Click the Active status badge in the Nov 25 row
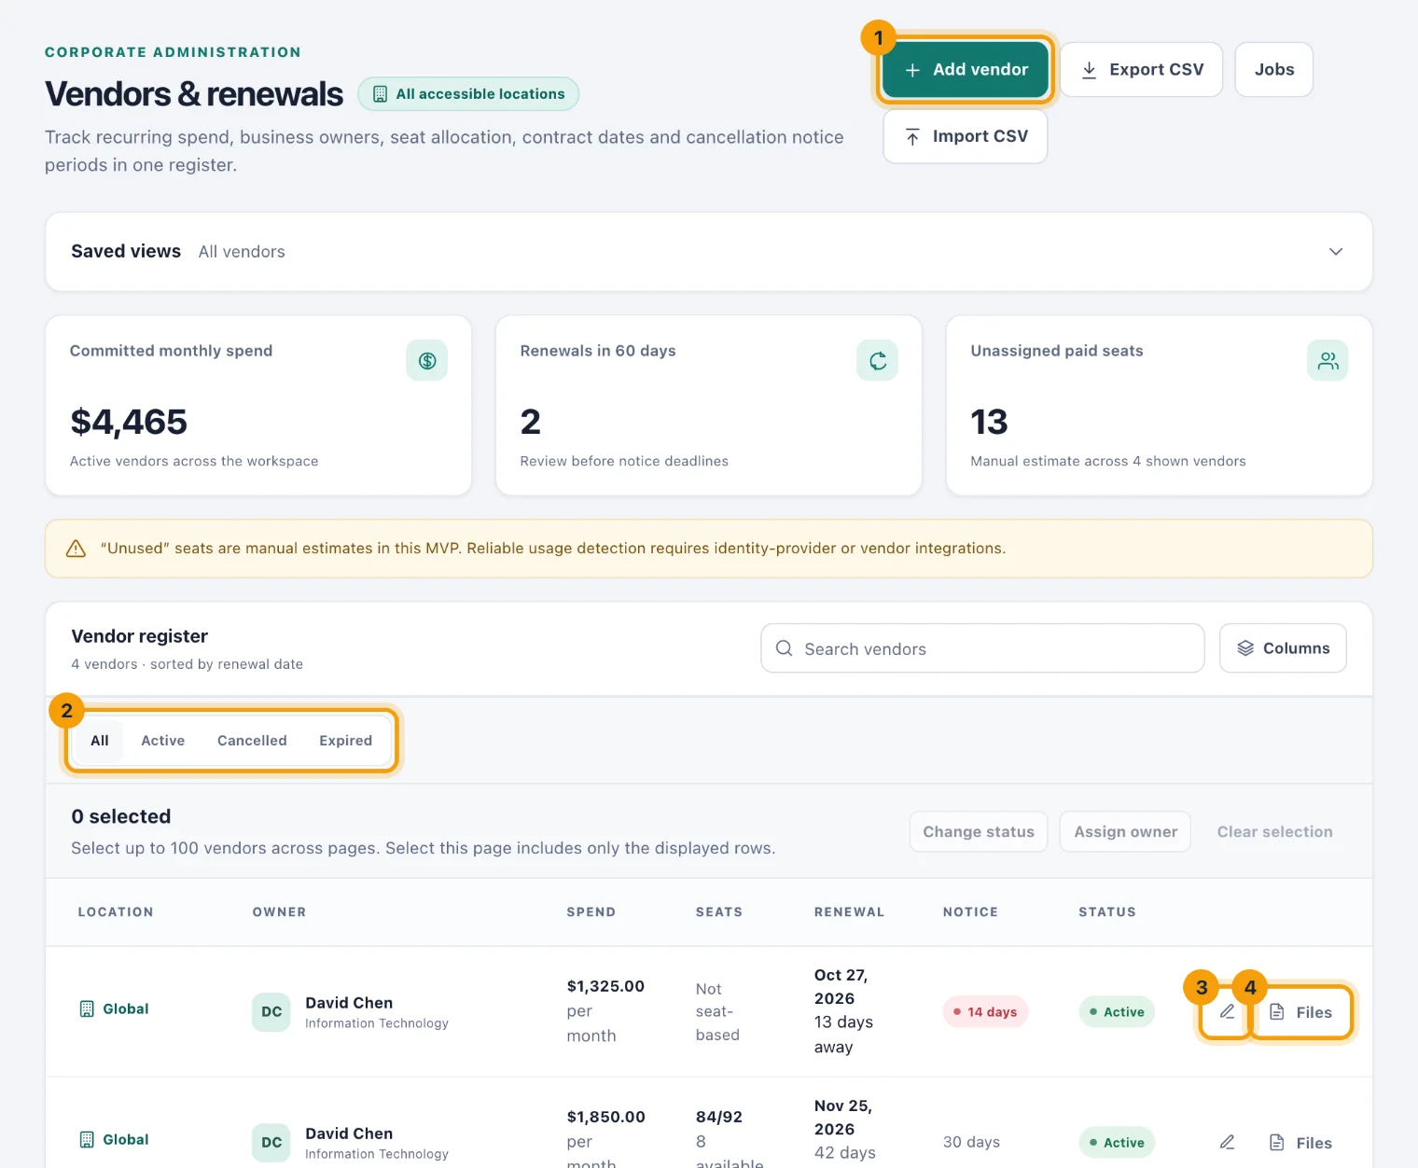Image resolution: width=1418 pixels, height=1168 pixels. pos(1117,1143)
